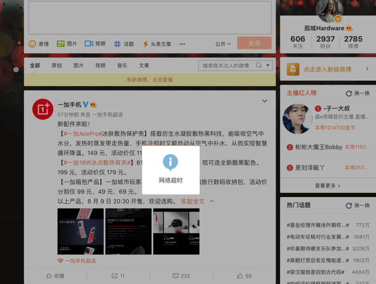
Task: Click the diamond super-topic icon
Action: pos(61,261)
